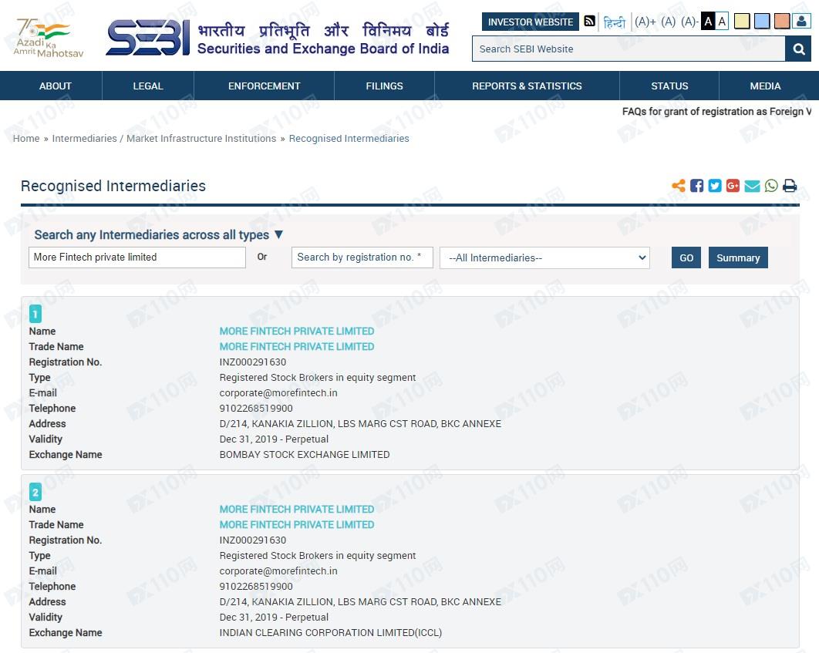
Task: Send page via email envelope icon
Action: coord(752,186)
